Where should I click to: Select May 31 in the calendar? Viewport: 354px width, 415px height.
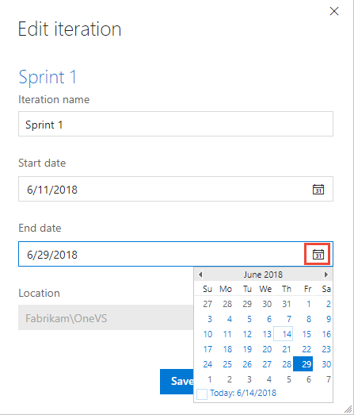pyautogui.click(x=287, y=304)
